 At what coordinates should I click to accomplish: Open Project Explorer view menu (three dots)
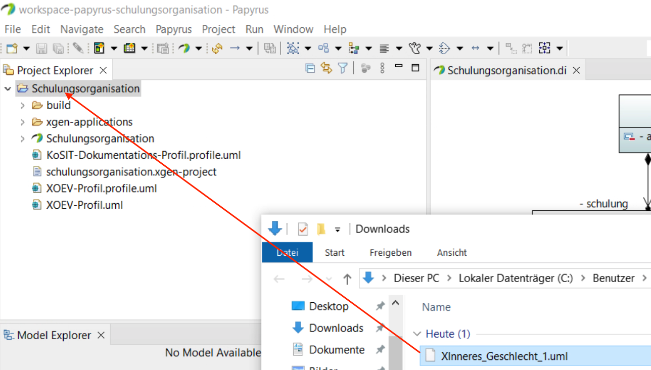pyautogui.click(x=382, y=68)
